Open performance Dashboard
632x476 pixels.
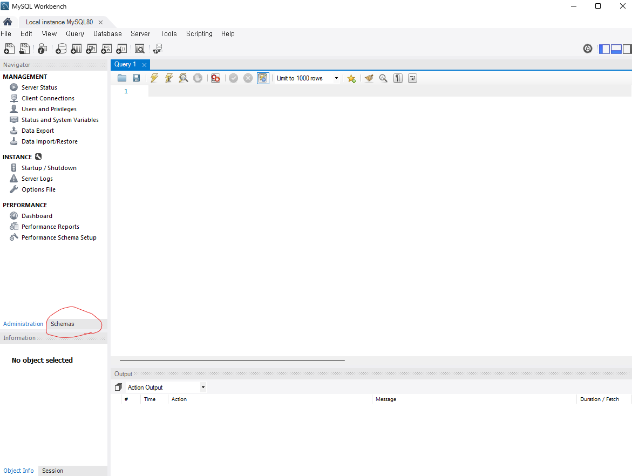coord(37,216)
